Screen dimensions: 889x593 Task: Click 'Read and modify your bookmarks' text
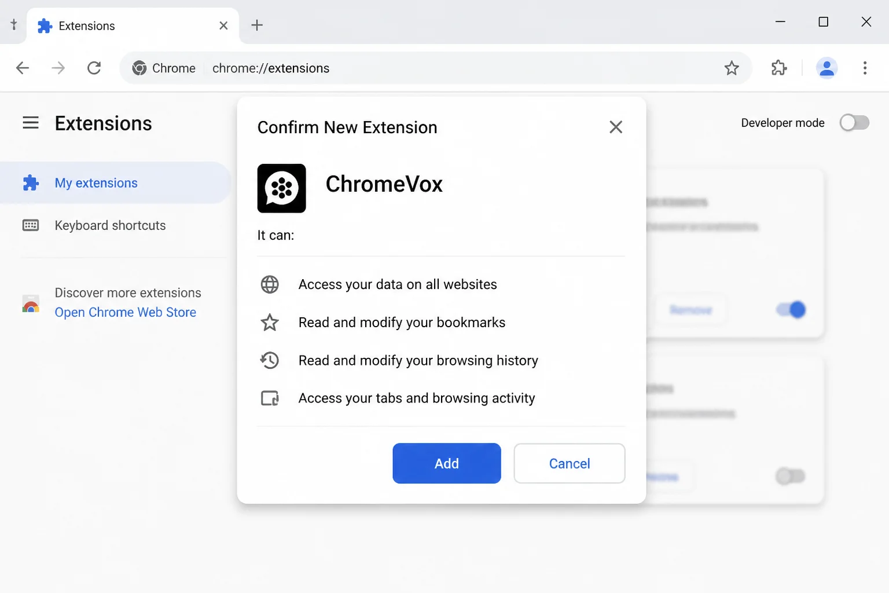pos(402,323)
